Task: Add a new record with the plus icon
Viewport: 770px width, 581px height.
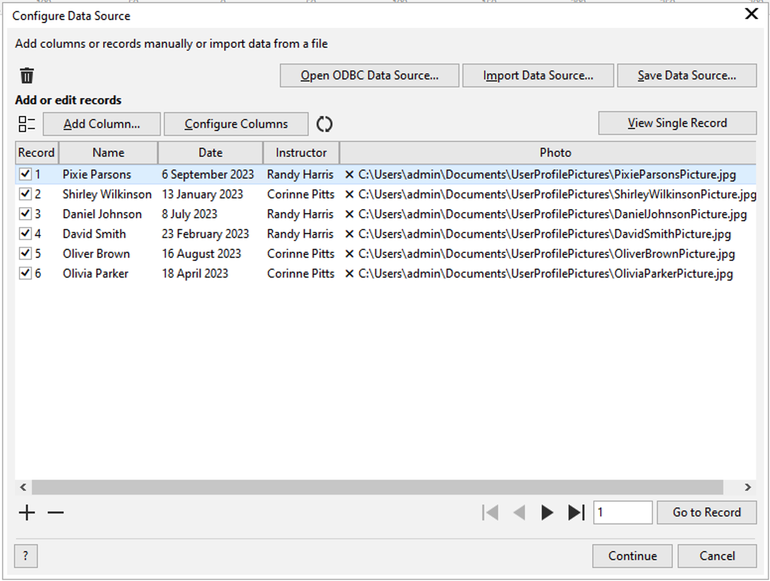Action: (x=26, y=512)
